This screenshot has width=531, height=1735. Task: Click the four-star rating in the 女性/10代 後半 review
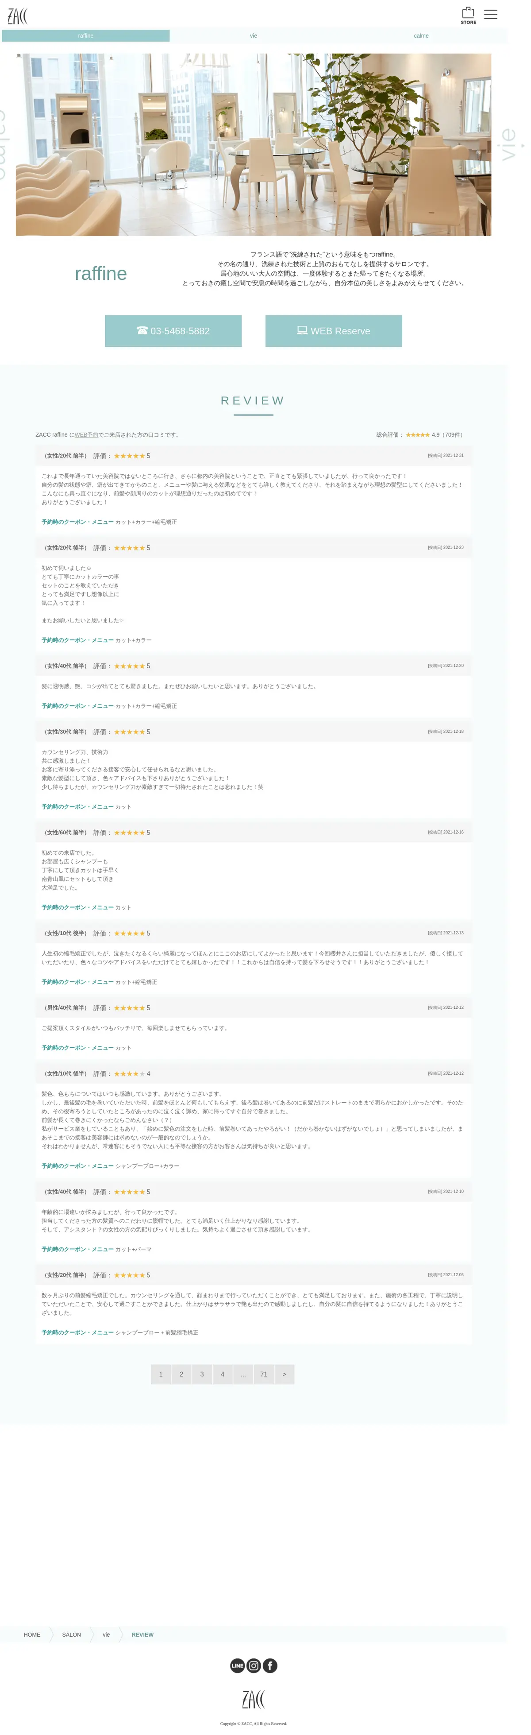(x=129, y=1073)
